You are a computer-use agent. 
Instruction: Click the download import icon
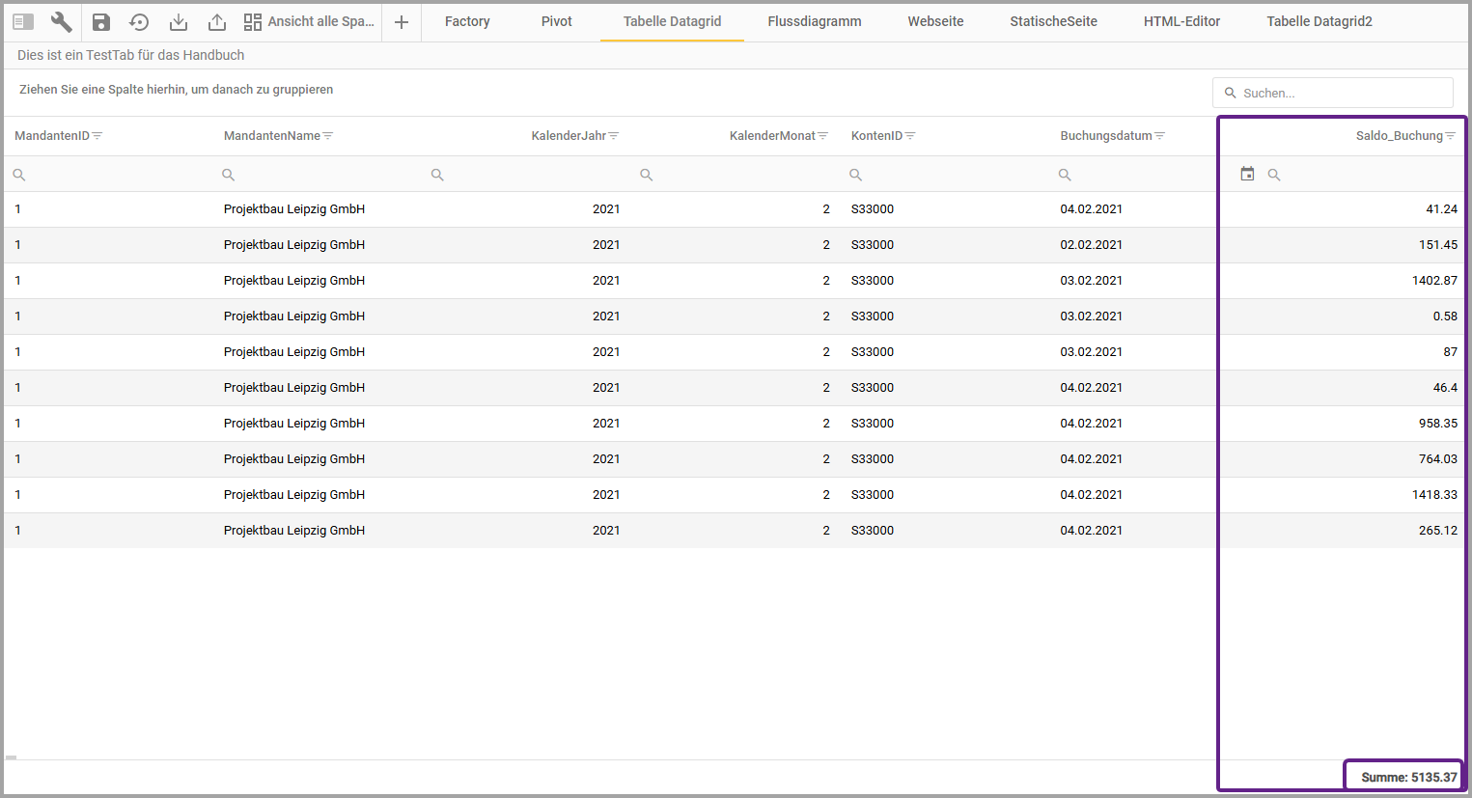pyautogui.click(x=179, y=21)
